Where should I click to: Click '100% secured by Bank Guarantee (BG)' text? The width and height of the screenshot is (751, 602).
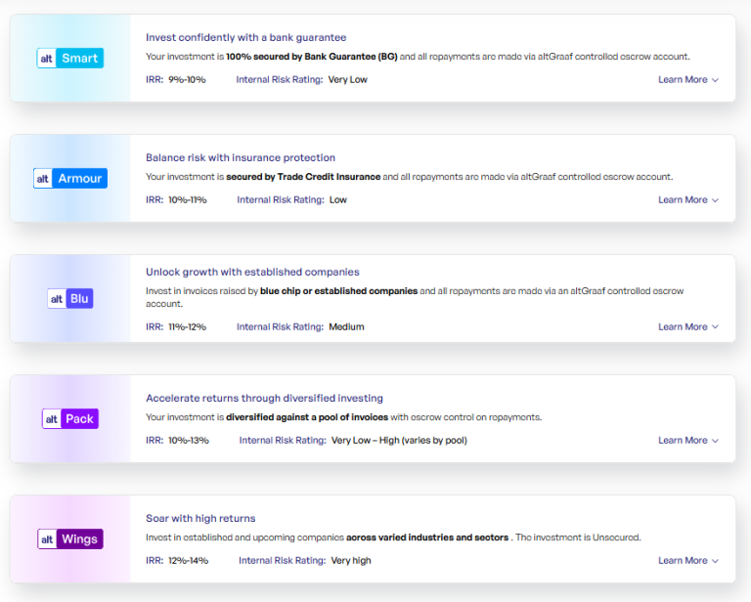point(312,57)
